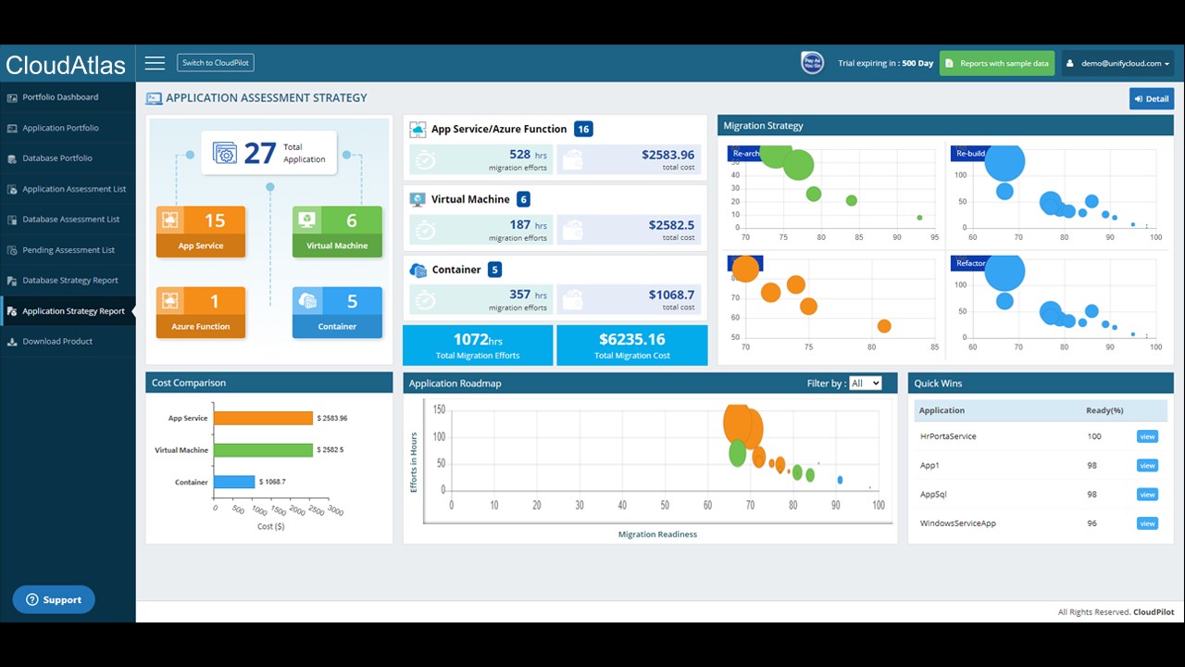Open the Filter by All dropdown
1185x667 pixels.
pos(866,383)
